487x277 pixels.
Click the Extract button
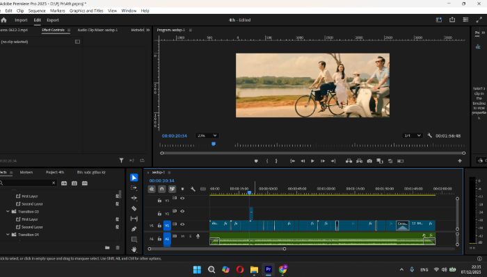pyautogui.click(x=360, y=161)
